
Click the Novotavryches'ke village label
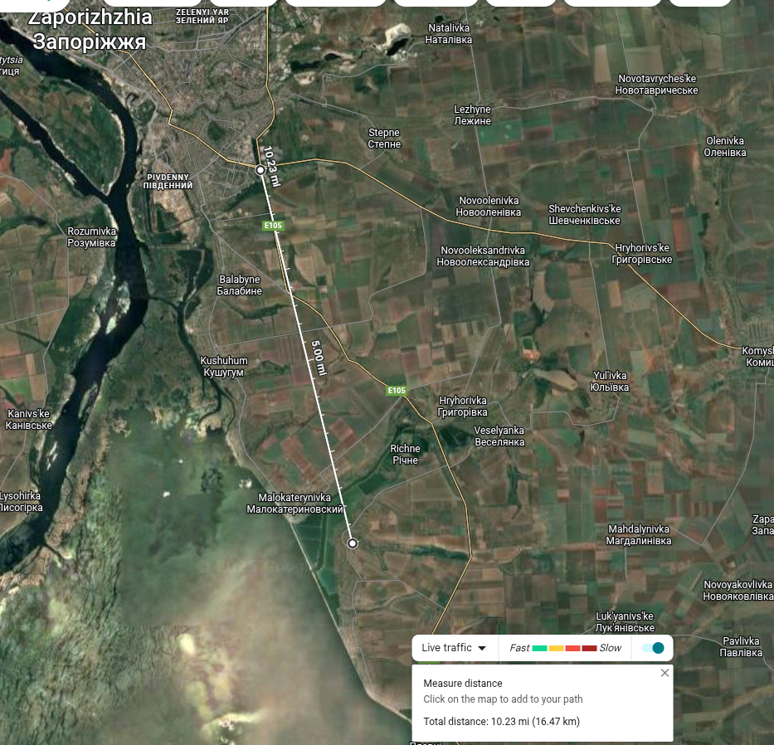tap(656, 85)
